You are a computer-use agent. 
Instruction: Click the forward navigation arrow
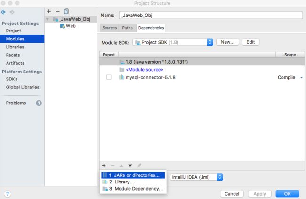click(12, 12)
